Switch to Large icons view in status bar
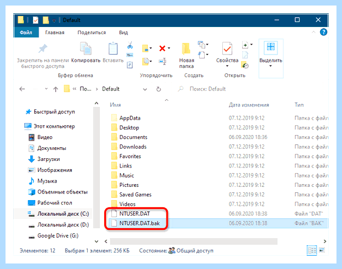342x269 pixels. tap(322, 250)
